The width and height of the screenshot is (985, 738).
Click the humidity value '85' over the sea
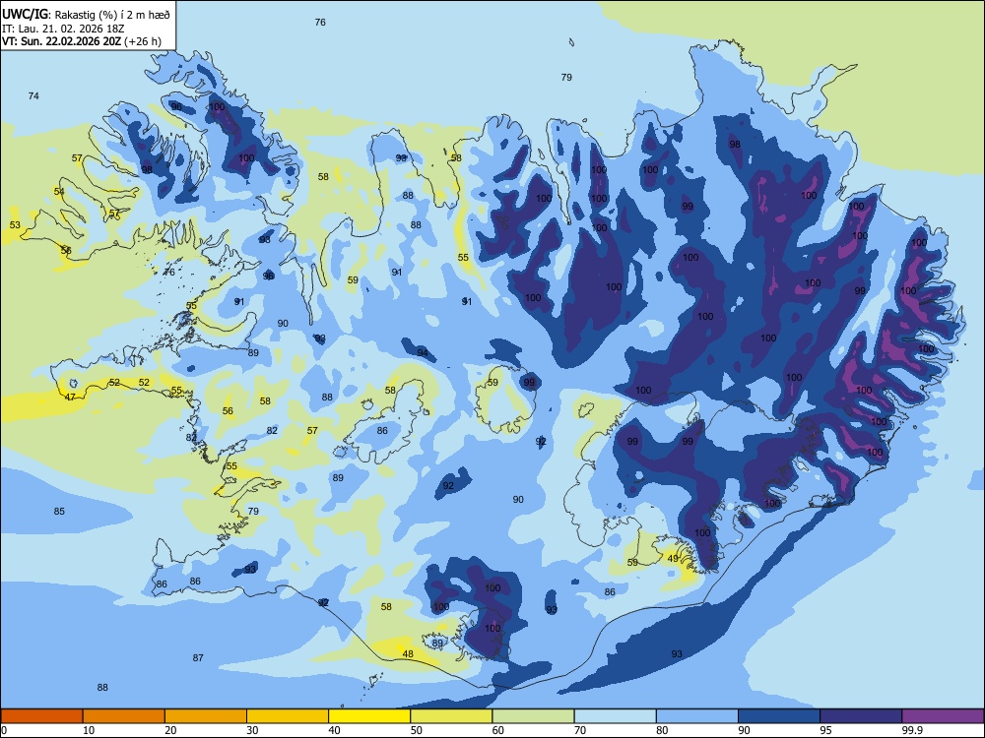(59, 512)
